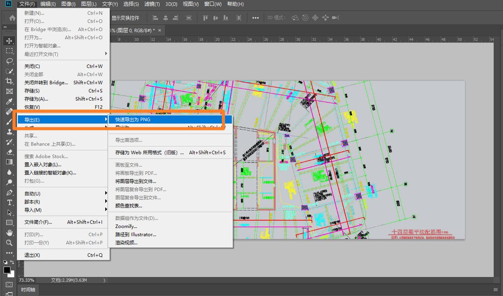Open status bar document info arrow
Screen dimensions: 503x296
[104, 280]
